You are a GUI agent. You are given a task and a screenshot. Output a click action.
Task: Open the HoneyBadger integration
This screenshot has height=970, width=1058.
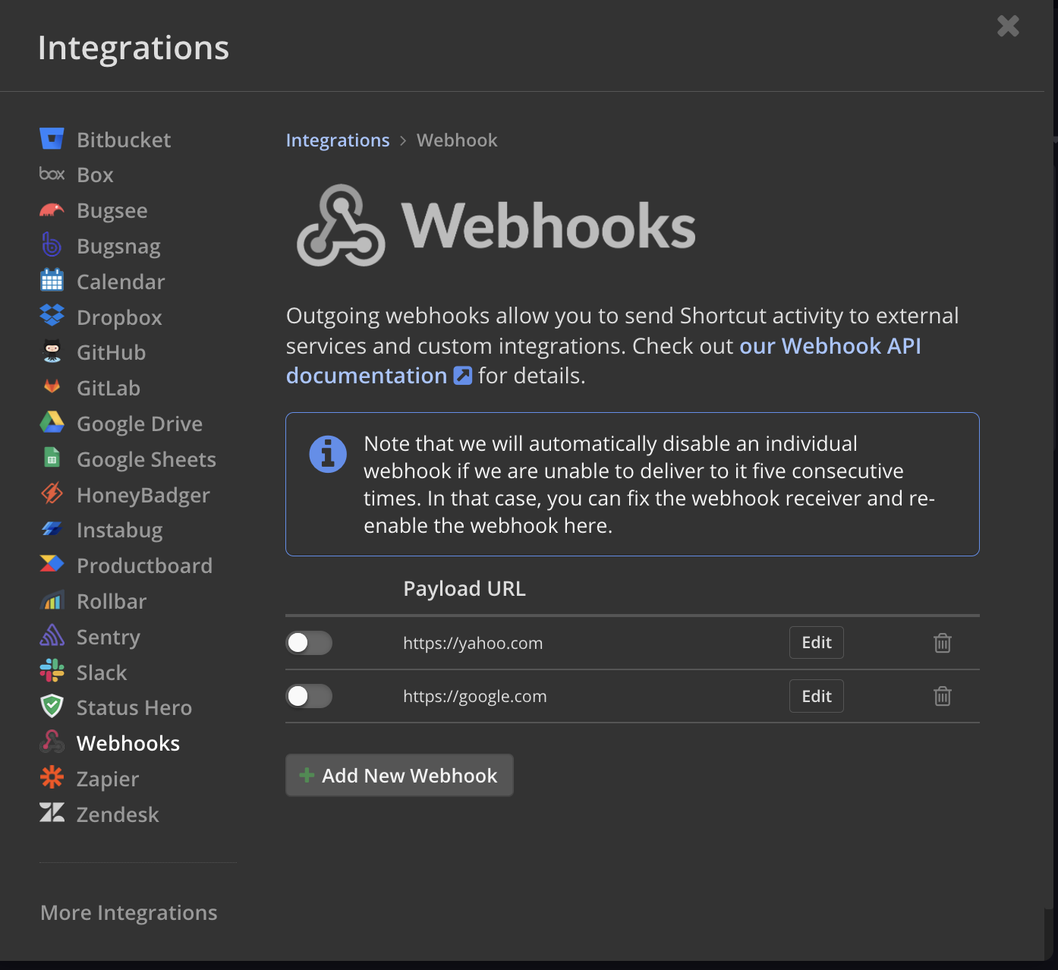(143, 495)
